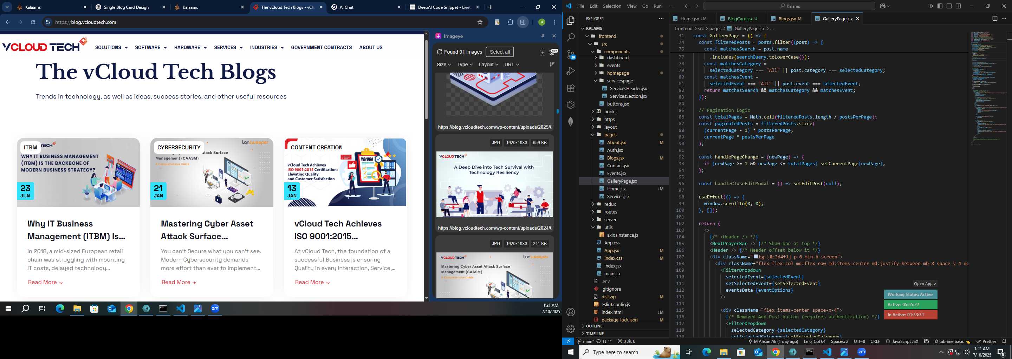Toggle the Chrome side panel button
The height and width of the screenshot is (359, 1012).
point(523,22)
